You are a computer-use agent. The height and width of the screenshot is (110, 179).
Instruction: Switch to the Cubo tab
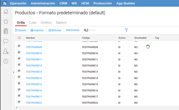33,23
